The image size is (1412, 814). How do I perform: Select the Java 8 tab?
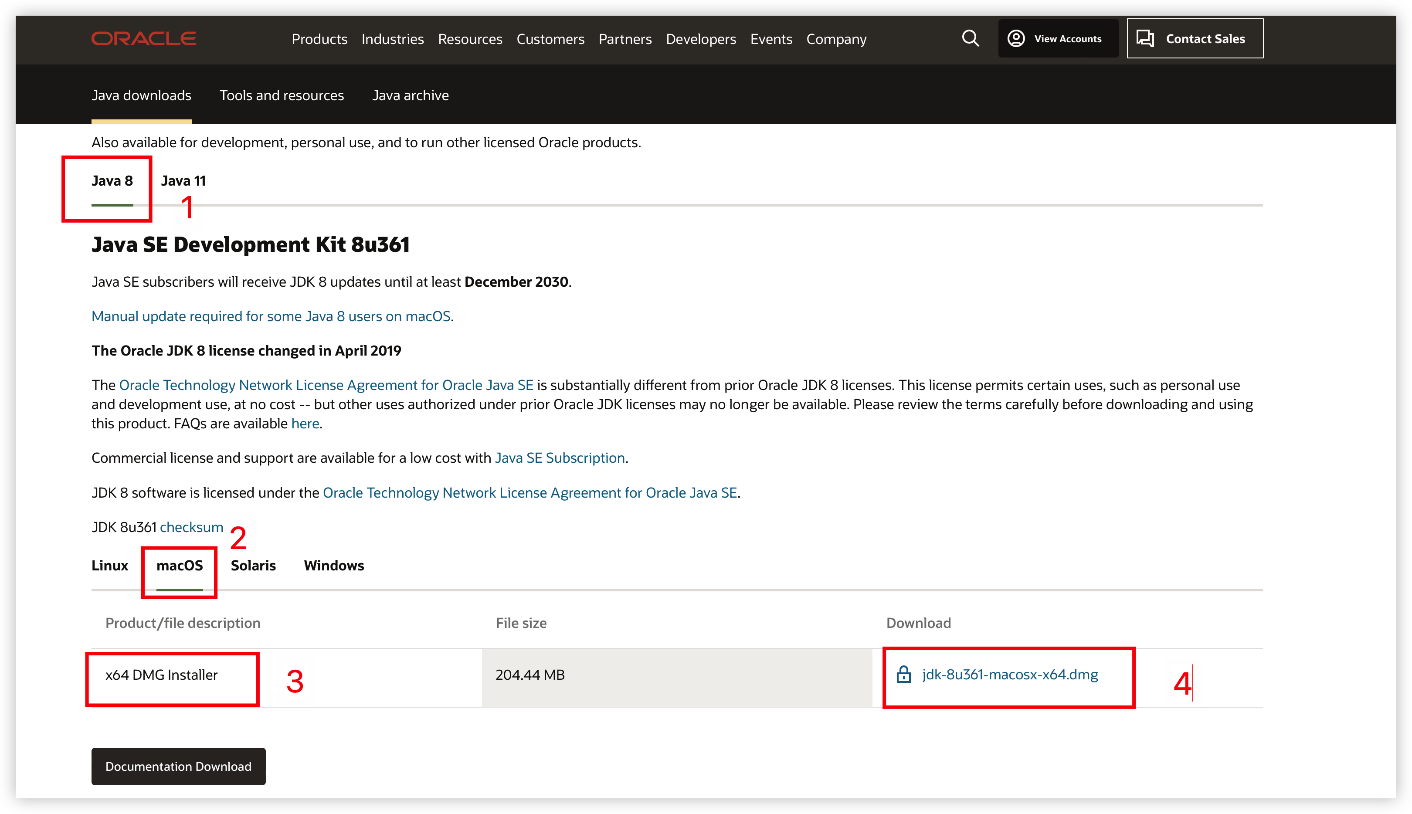click(112, 180)
